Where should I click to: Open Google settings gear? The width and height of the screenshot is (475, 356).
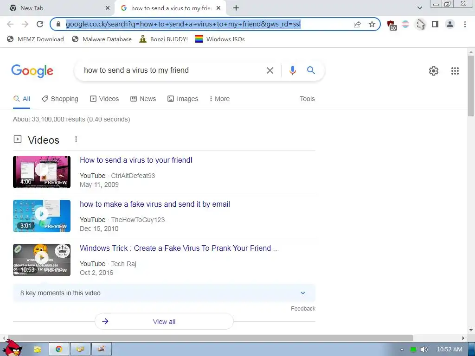tap(434, 71)
